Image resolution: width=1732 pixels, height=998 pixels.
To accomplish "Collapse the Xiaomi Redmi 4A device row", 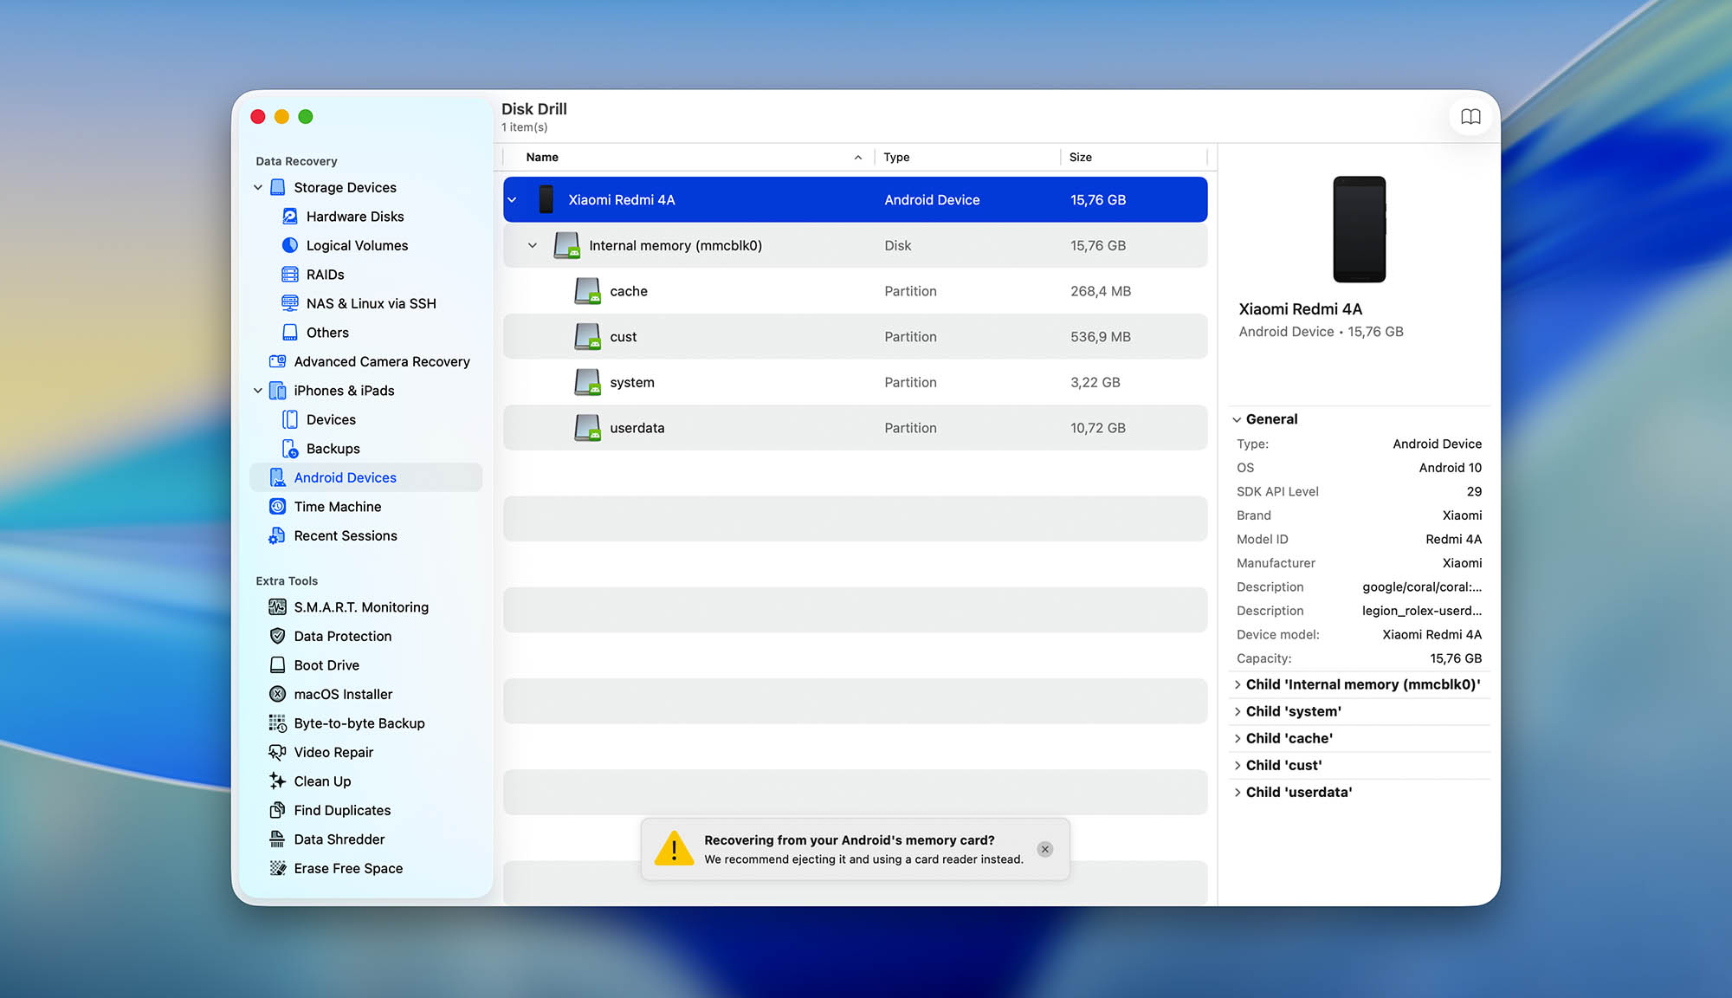I will [512, 199].
